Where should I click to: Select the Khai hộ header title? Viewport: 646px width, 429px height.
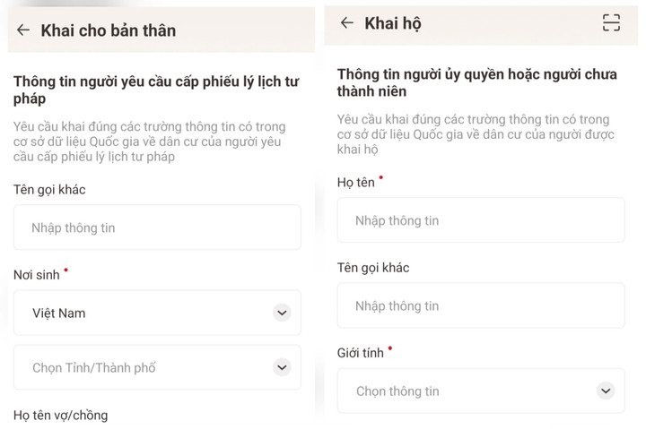pyautogui.click(x=393, y=24)
